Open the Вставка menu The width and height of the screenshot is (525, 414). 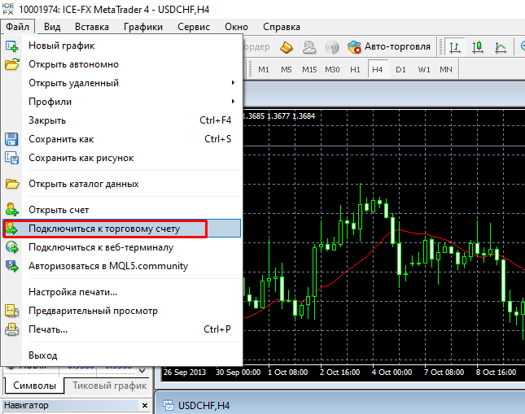92,27
